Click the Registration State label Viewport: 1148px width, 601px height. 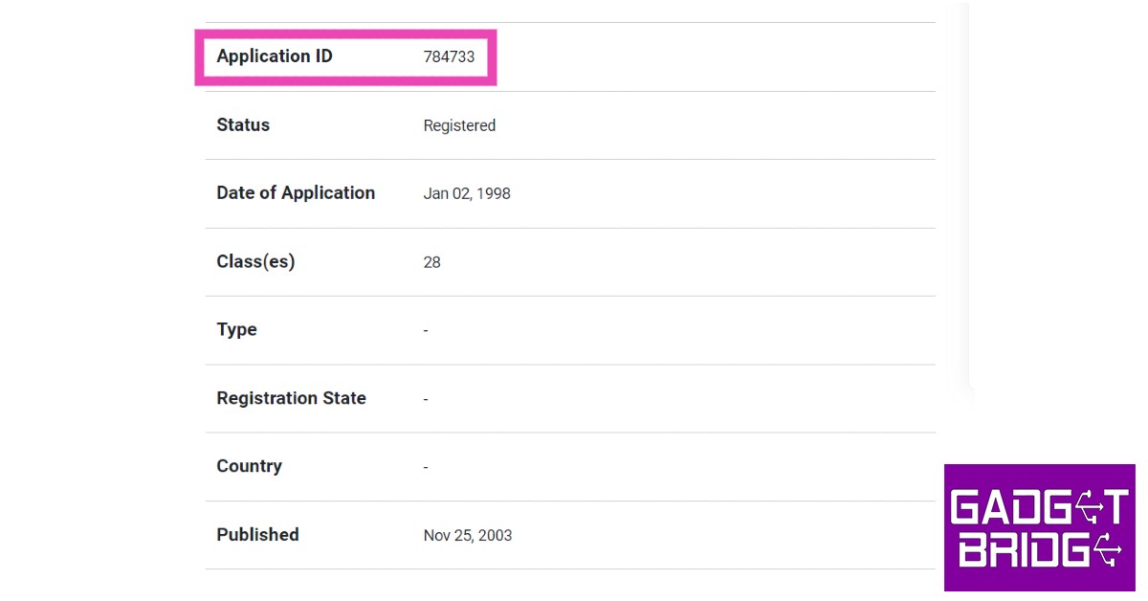point(291,398)
